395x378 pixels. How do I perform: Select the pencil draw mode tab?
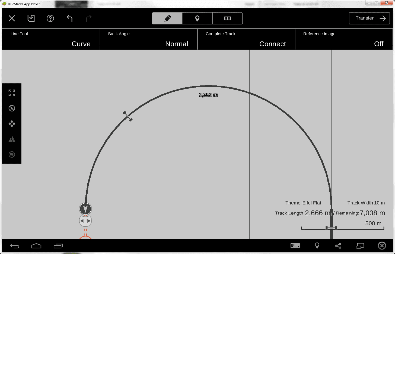pyautogui.click(x=167, y=18)
